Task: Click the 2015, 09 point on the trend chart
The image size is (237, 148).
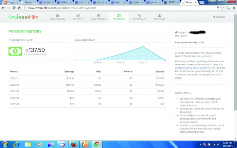Action: point(120,54)
